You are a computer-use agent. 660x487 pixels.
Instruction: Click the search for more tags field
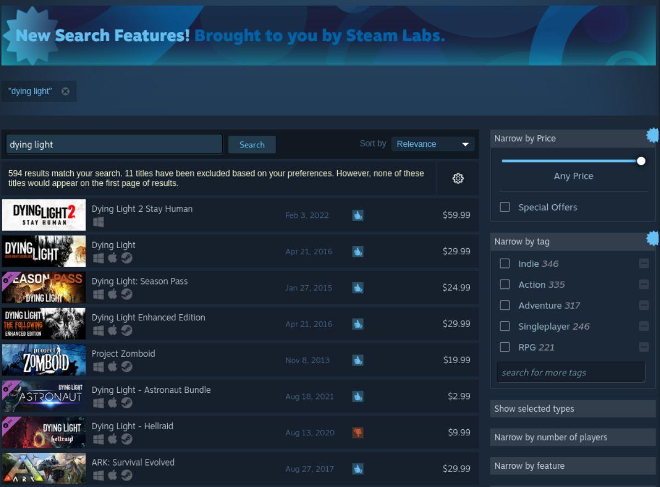coord(570,372)
